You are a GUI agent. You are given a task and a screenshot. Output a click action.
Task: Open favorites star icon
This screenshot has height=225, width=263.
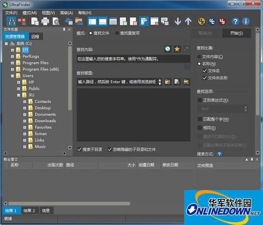point(177,49)
